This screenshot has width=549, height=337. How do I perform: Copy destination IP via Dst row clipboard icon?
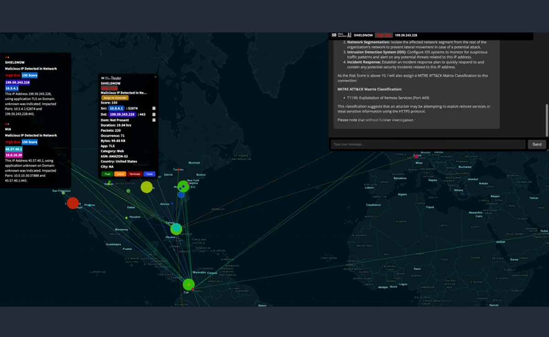(x=154, y=114)
